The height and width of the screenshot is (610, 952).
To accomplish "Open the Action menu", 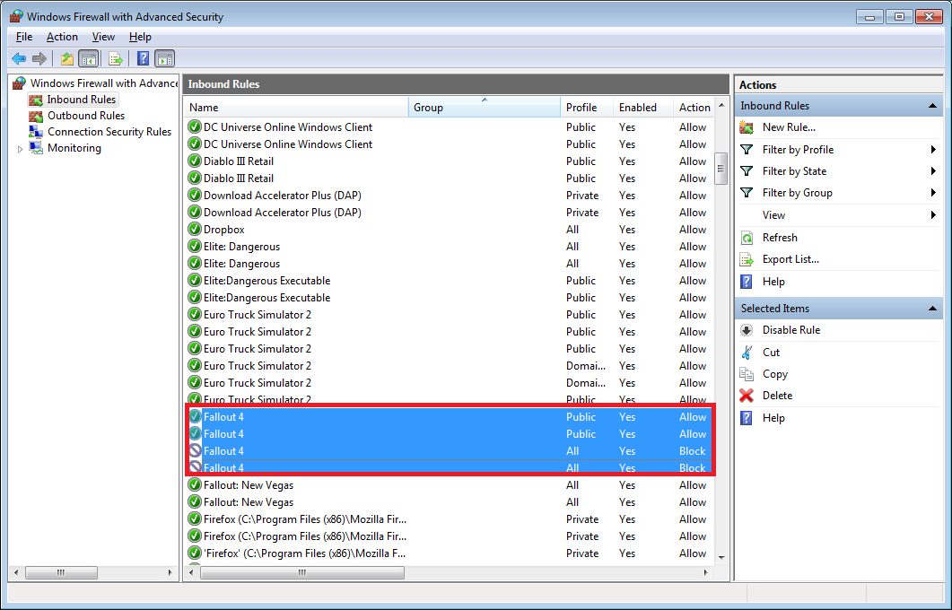I will point(62,37).
